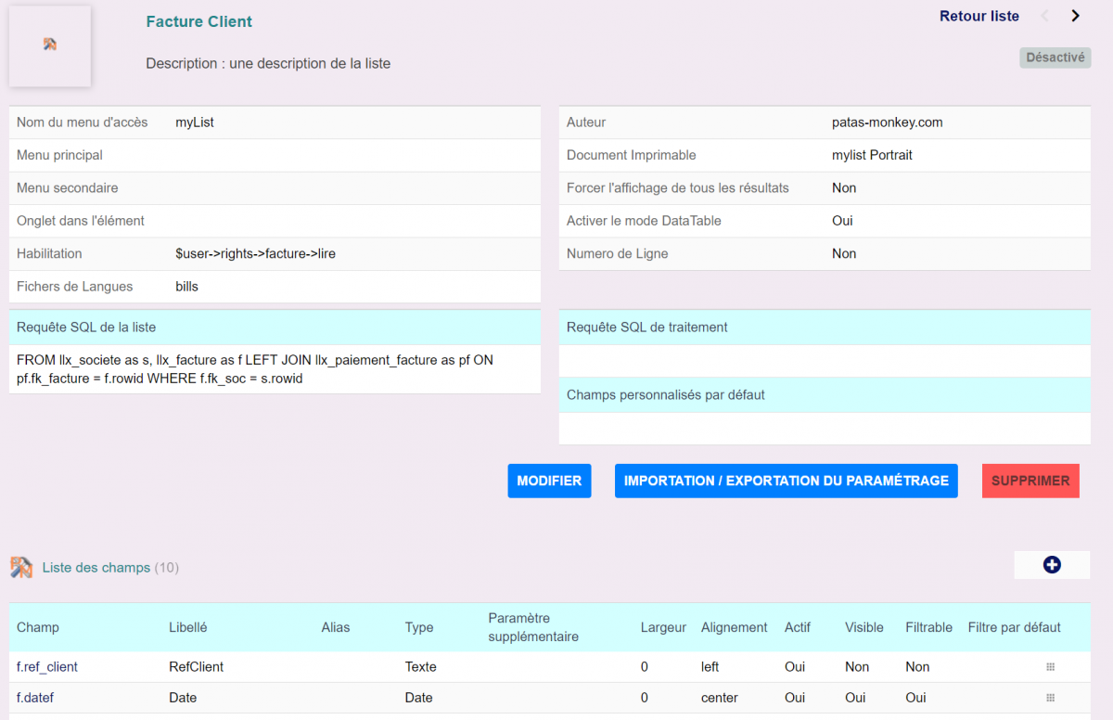
Task: Toggle the Désactivé status badge
Action: 1055,58
